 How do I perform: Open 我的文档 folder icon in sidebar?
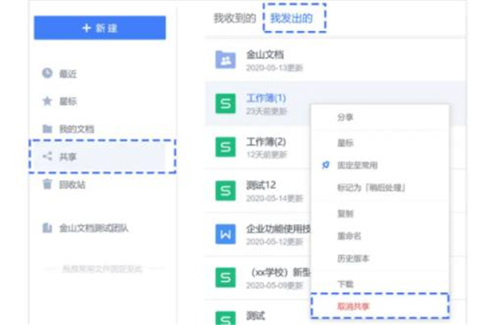point(47,129)
